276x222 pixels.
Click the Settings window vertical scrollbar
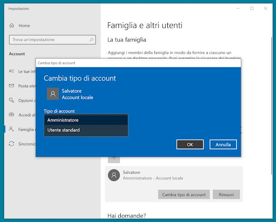pyautogui.click(x=272, y=106)
